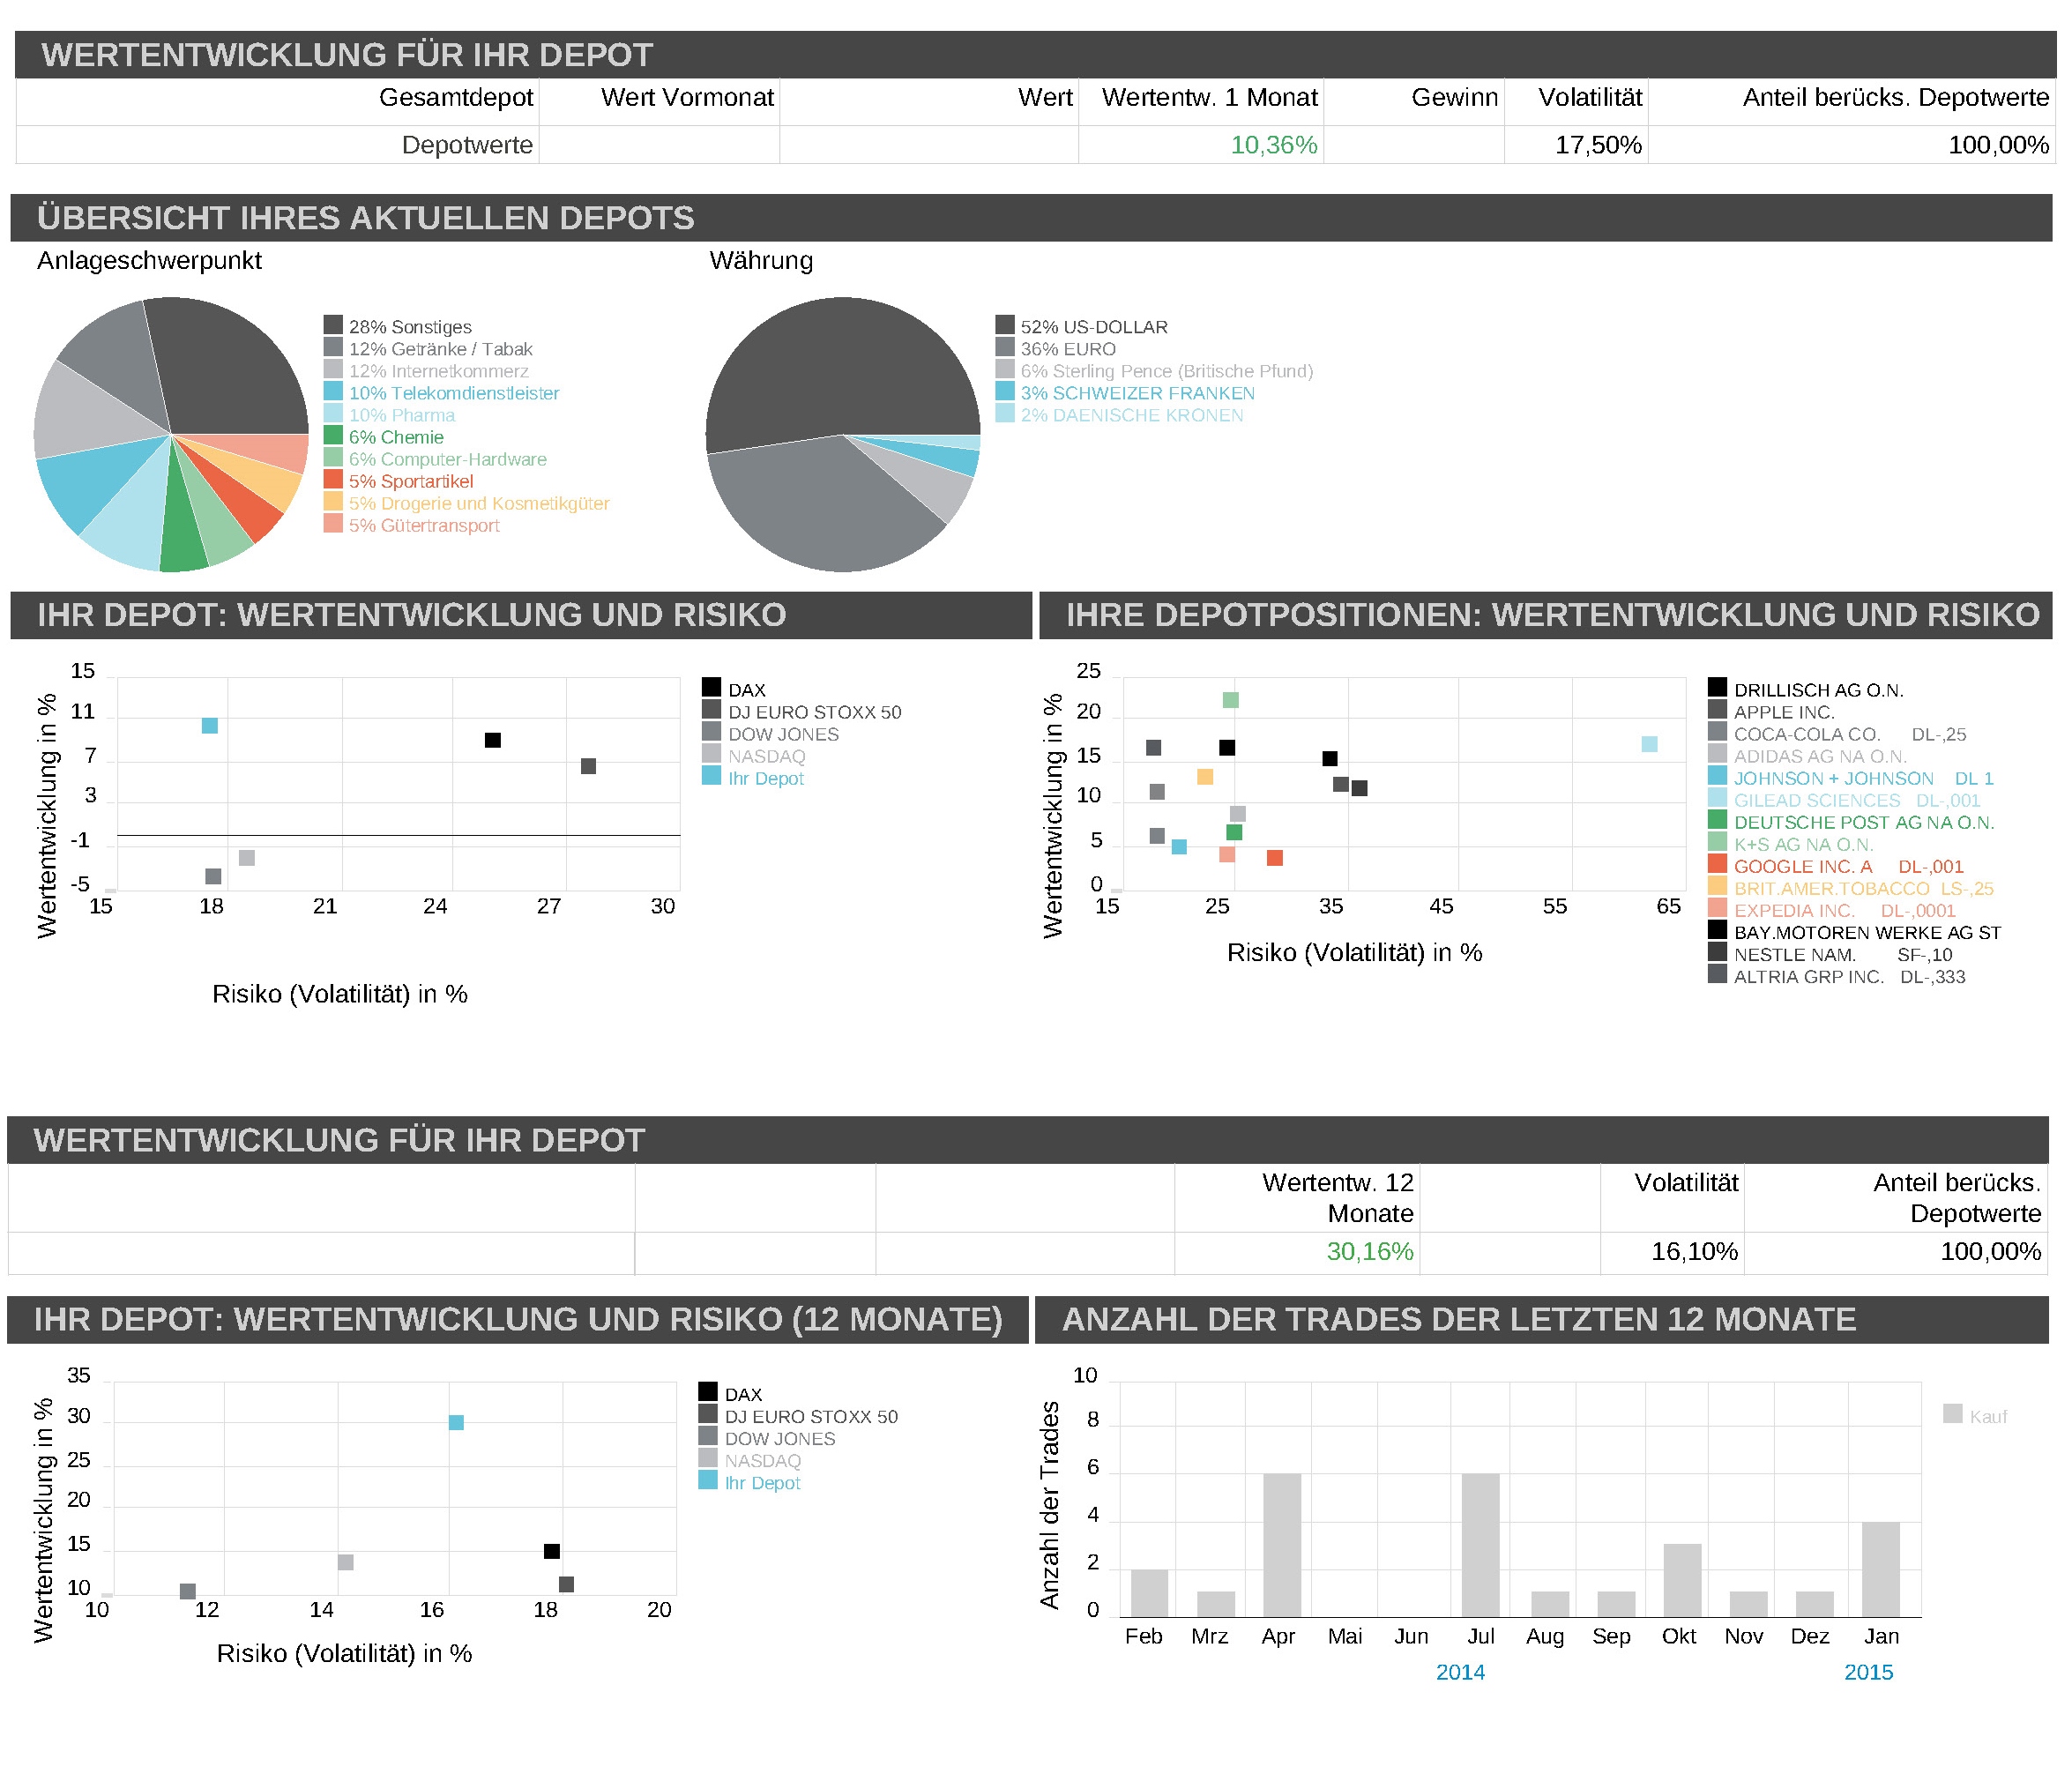Click the Telekomdienstleister legend label
The height and width of the screenshot is (1774, 2072).
pos(453,393)
